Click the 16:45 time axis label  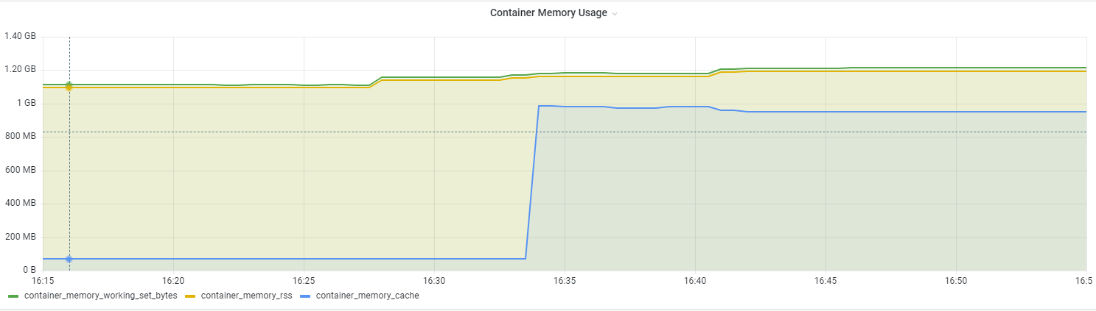tap(825, 282)
